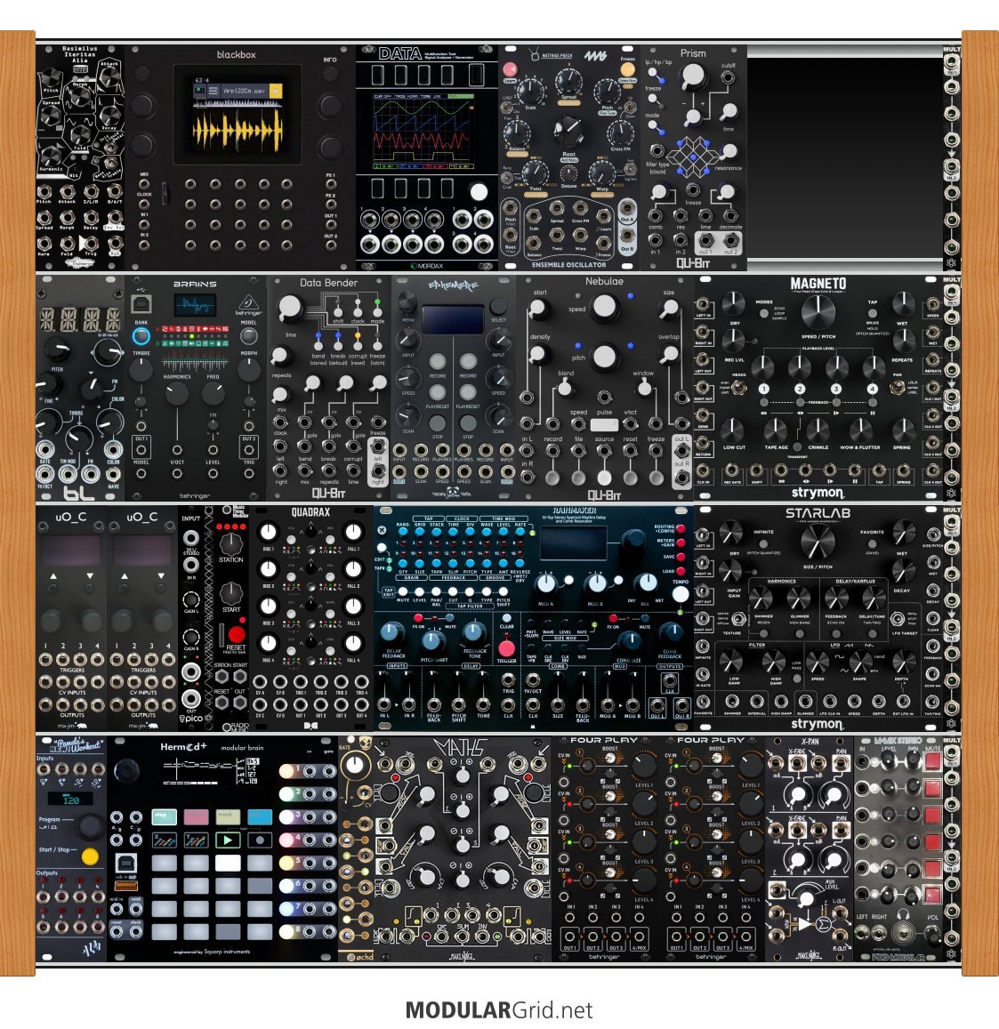Click the ROUTING+CONFIG button on Rainmaker

[681, 528]
